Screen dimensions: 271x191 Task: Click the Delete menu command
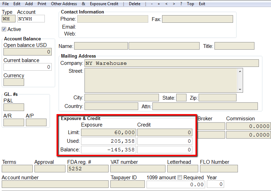134,4
